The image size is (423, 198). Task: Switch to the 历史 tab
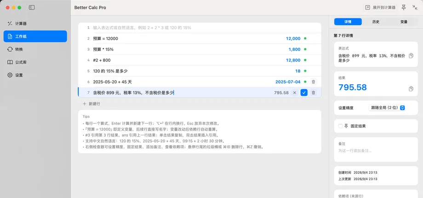pos(376,22)
